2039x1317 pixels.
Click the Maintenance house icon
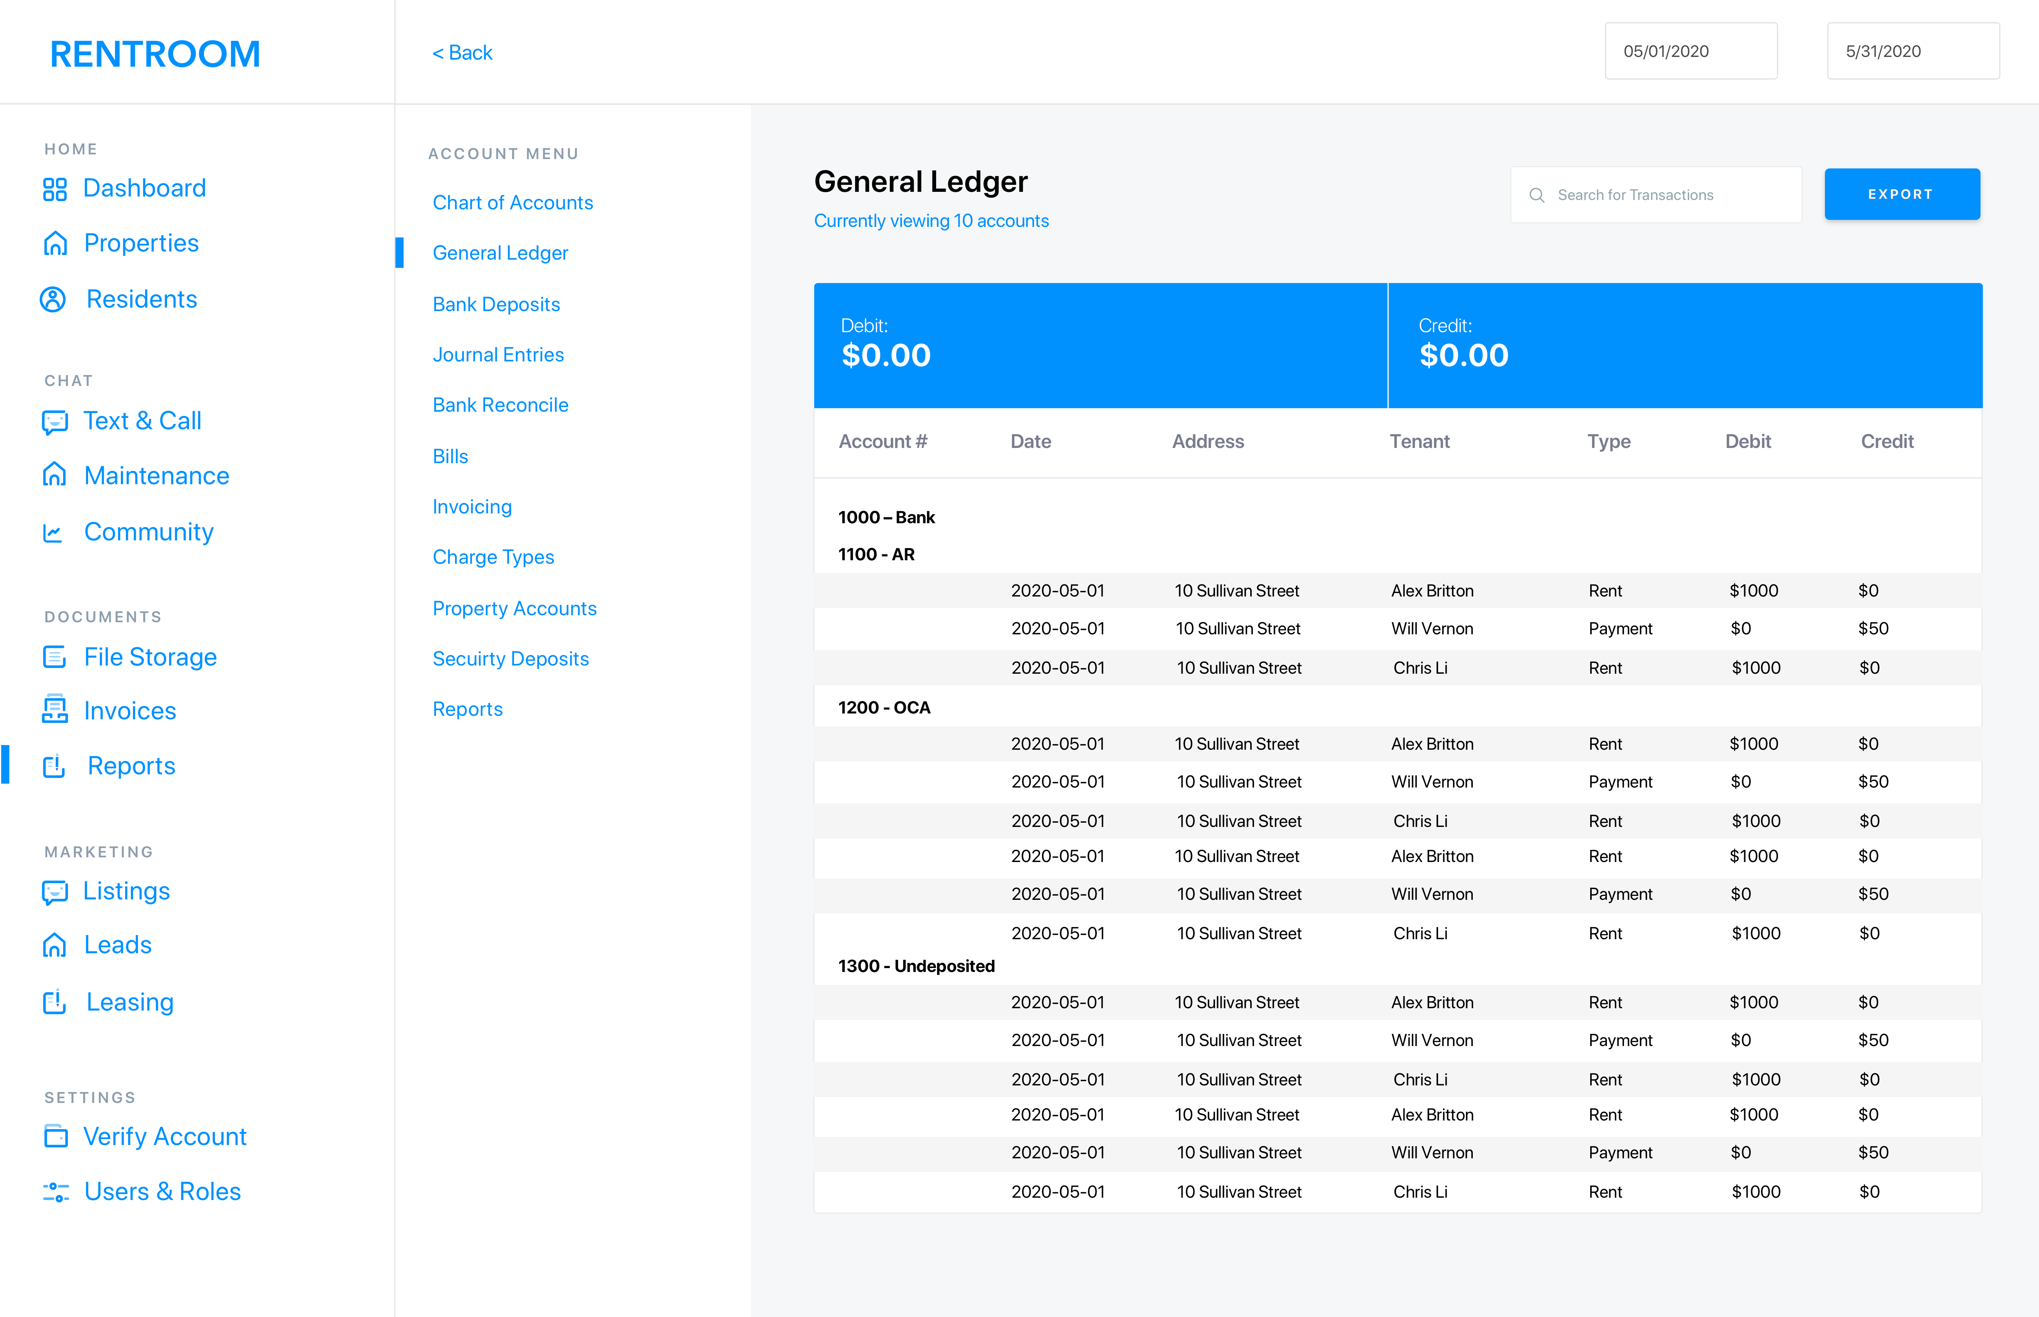[55, 474]
